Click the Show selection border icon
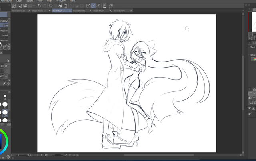256x161 pixels. (x=82, y=6)
